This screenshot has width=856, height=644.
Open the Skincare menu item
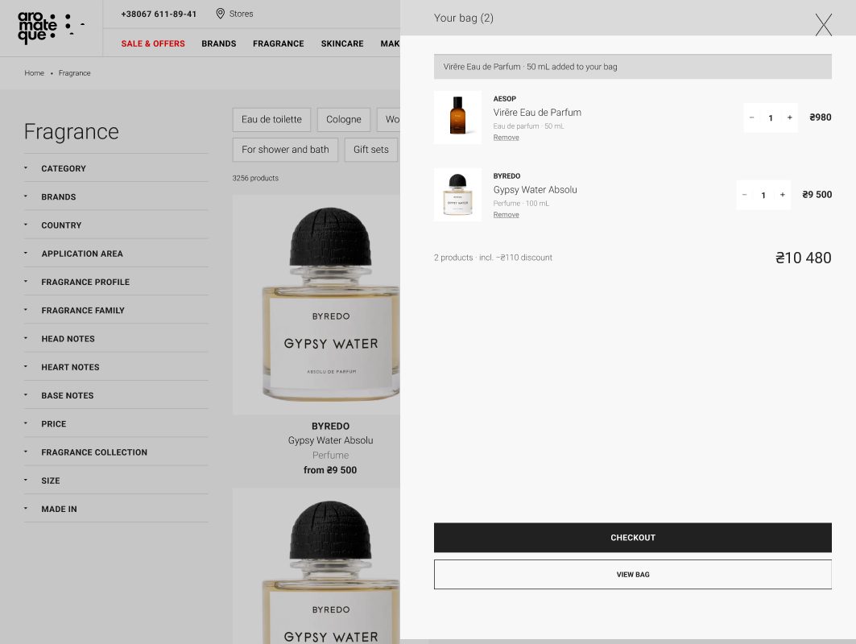point(342,43)
